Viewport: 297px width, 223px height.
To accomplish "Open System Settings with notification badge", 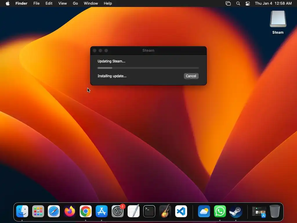I will (x=118, y=211).
